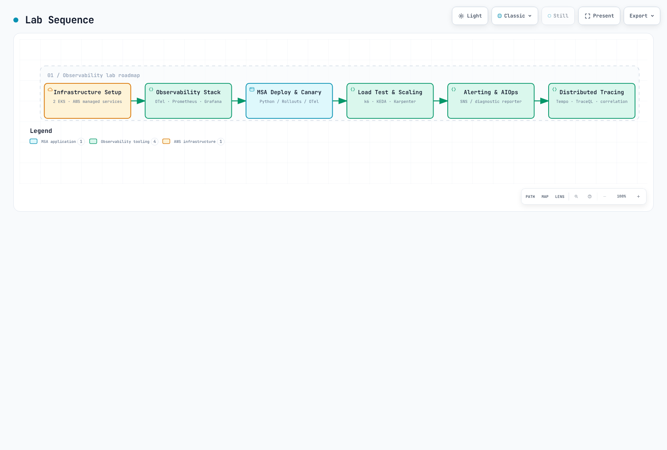Click code icon on Observability Stack node
Image resolution: width=667 pixels, height=450 pixels.
(151, 89)
